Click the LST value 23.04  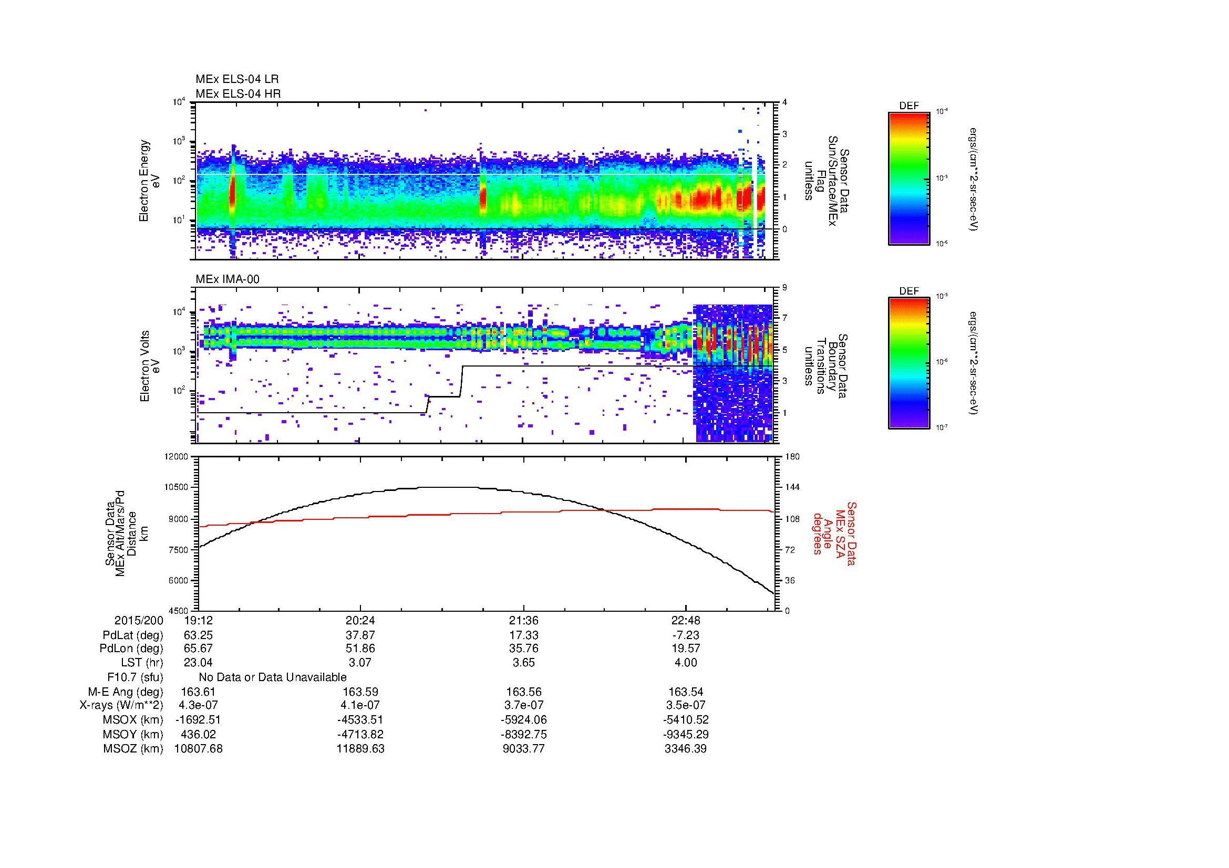(x=198, y=663)
